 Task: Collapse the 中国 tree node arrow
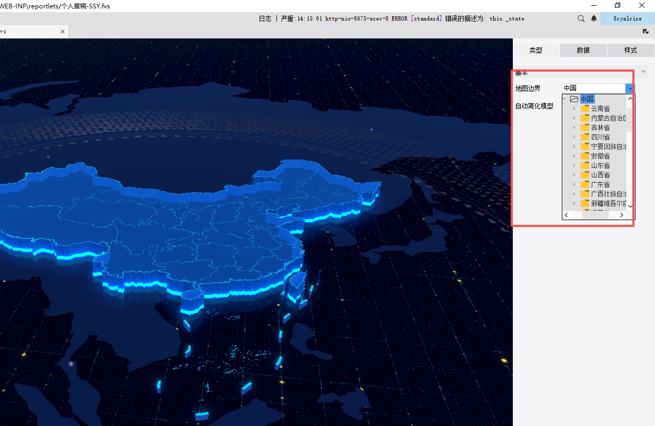565,99
